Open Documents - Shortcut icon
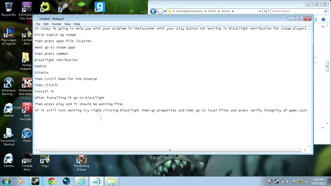 tap(9, 137)
